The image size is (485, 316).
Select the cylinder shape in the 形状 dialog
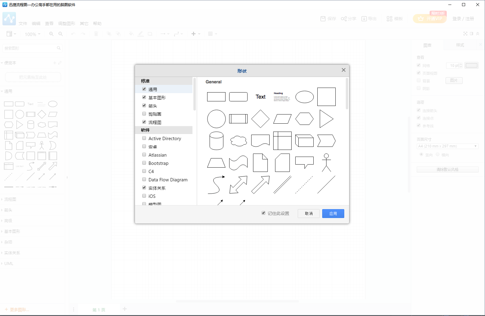point(216,141)
